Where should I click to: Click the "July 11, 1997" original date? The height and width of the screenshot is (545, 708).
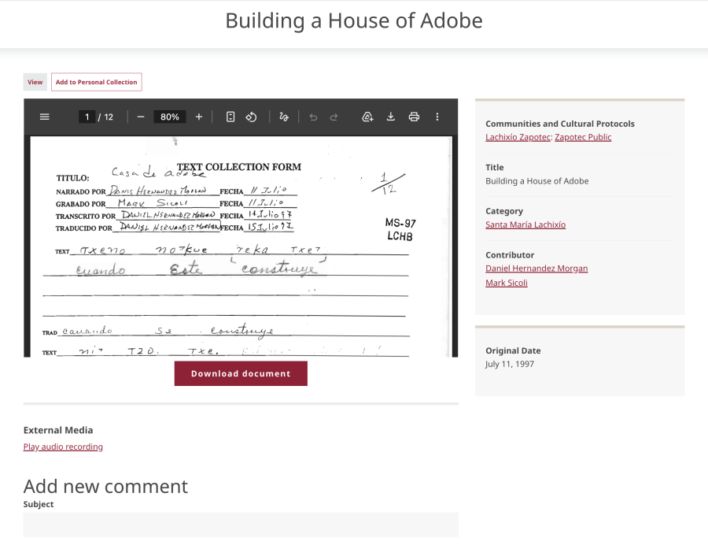510,364
